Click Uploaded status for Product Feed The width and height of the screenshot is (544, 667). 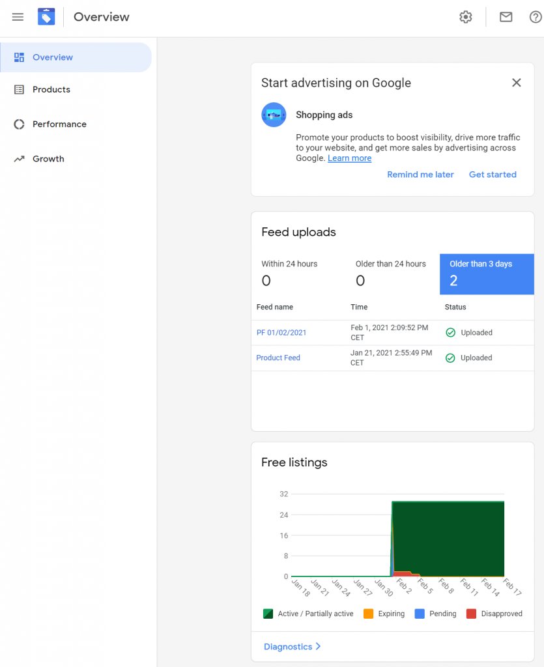476,358
